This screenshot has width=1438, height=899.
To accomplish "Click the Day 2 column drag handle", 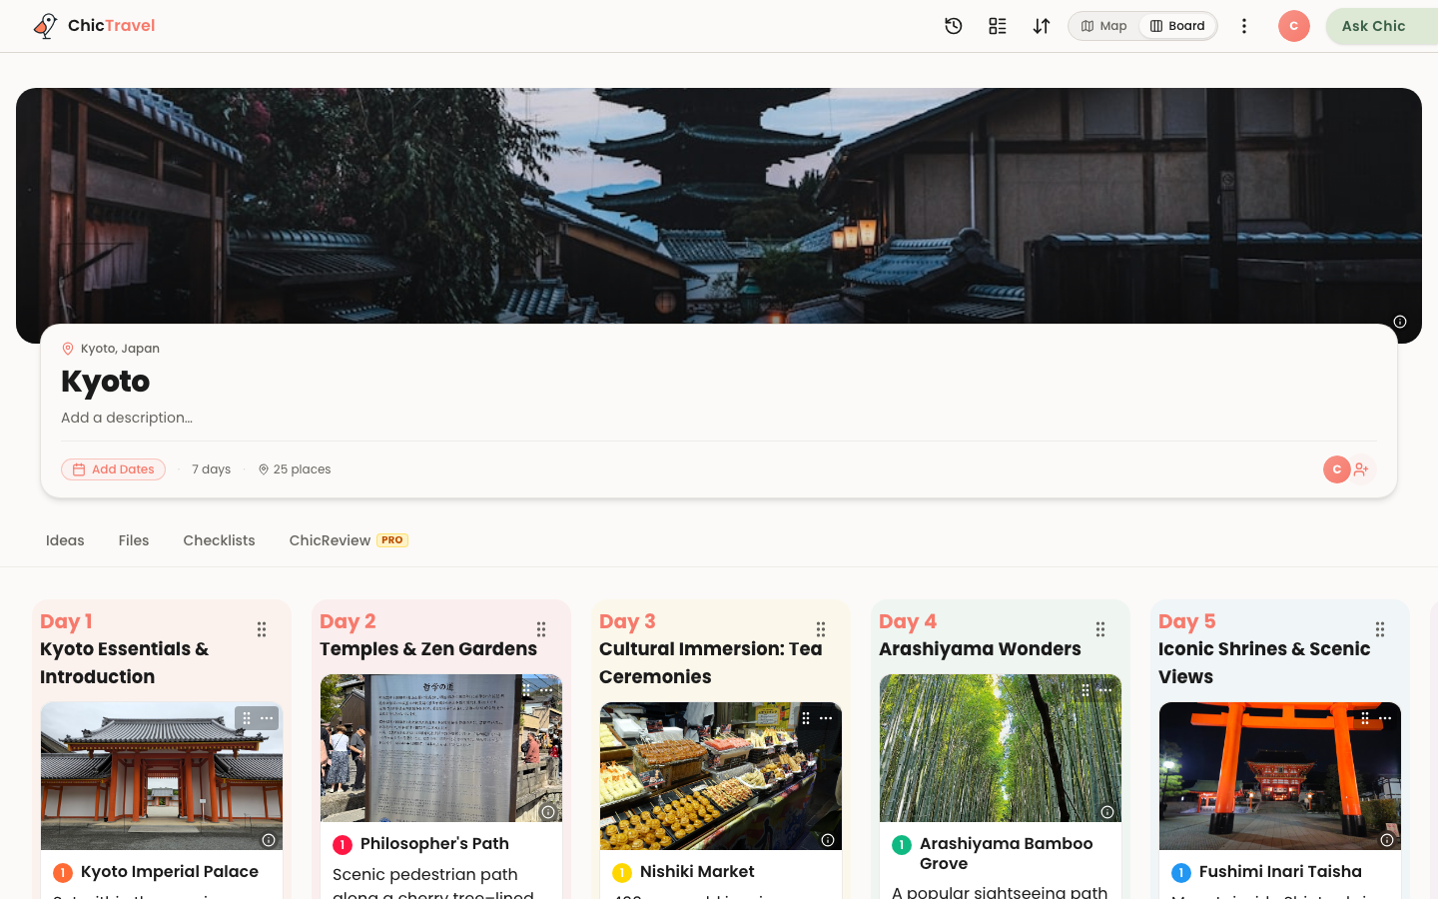I will (x=541, y=629).
